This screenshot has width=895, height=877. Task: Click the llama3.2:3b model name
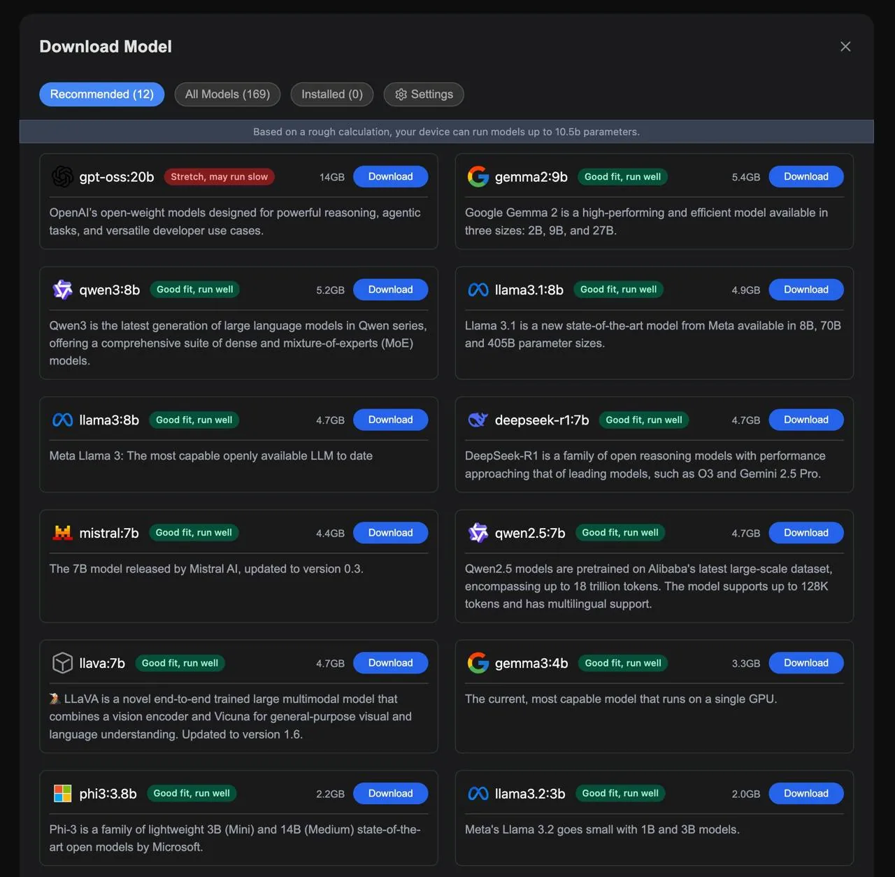[530, 794]
